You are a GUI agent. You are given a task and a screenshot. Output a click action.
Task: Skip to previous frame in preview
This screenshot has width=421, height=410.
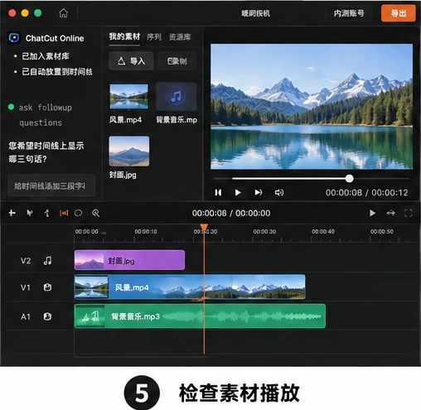(x=218, y=192)
